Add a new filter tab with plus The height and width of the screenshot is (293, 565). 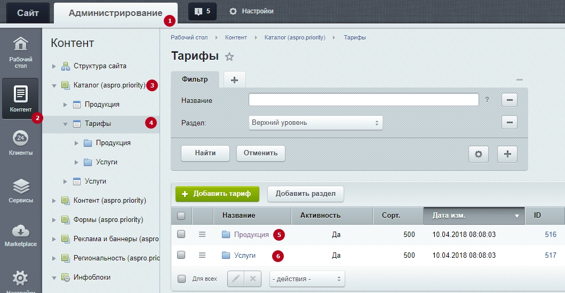click(x=234, y=80)
